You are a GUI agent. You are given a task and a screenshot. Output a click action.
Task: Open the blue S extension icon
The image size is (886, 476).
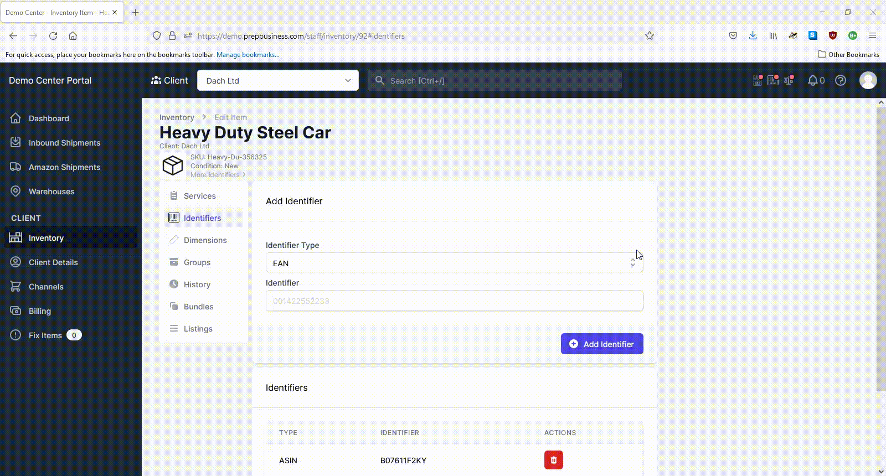pyautogui.click(x=812, y=35)
